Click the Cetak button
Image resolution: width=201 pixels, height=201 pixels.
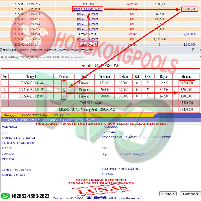(x=168, y=194)
